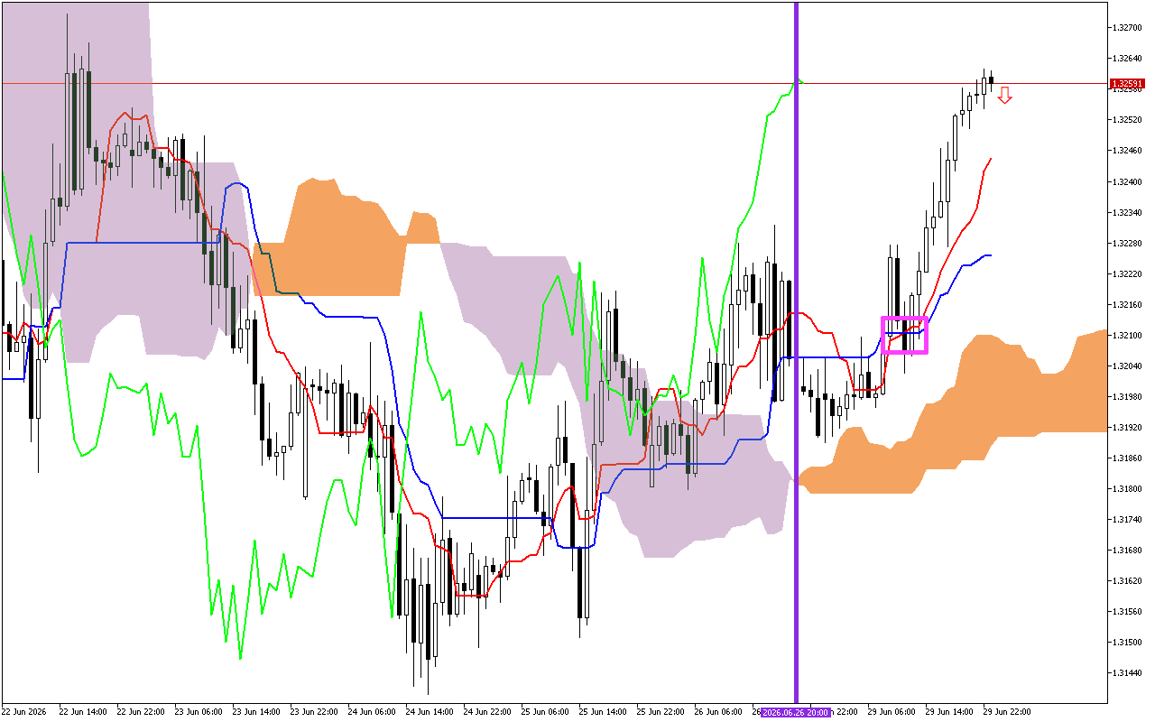Click the 1.31440 price axis label
Viewport: 1155px width, 722px height.
(1126, 673)
